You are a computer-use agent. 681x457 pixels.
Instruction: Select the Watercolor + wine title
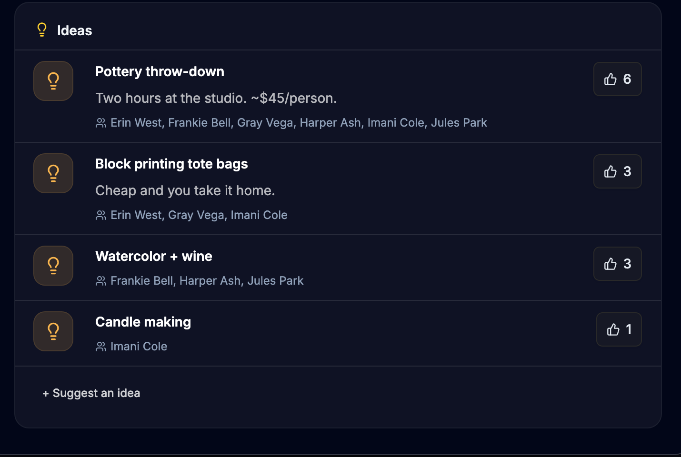click(154, 256)
